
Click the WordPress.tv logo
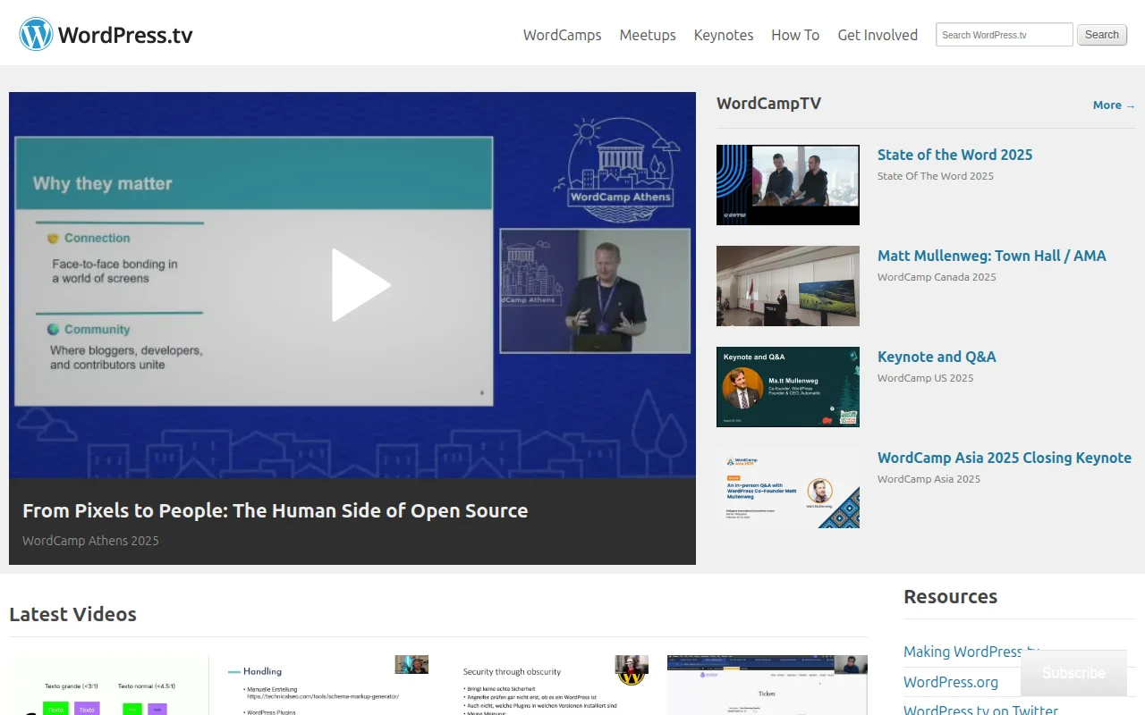pos(105,33)
